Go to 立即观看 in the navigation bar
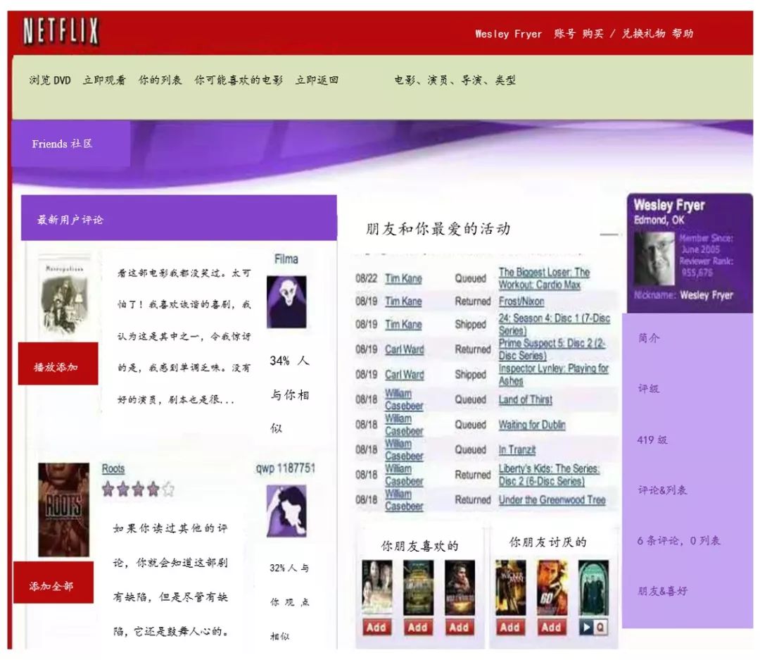The image size is (760, 660). pyautogui.click(x=104, y=80)
